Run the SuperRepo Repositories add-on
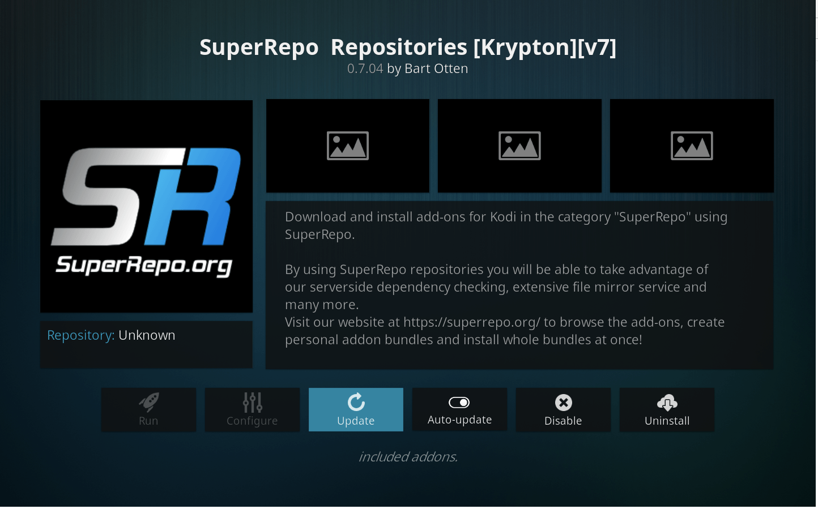 pos(148,409)
